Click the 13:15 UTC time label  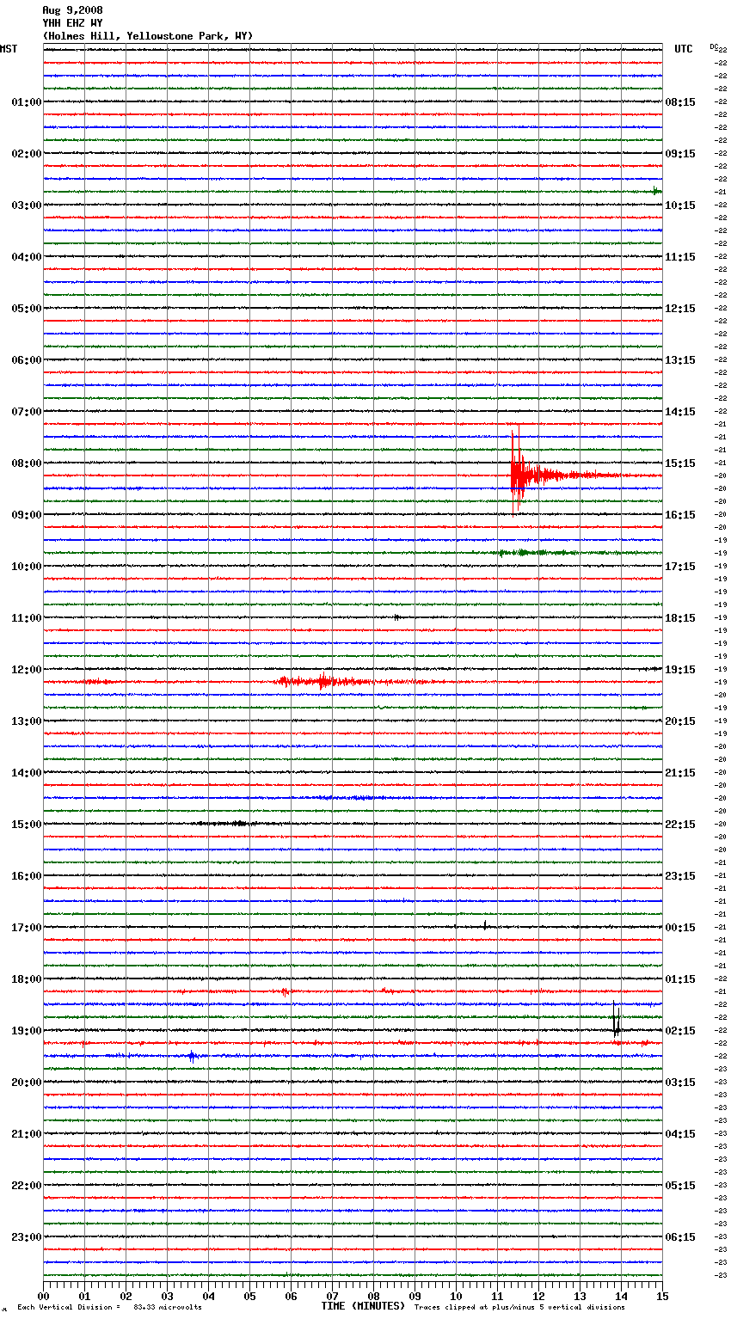pyautogui.click(x=680, y=360)
